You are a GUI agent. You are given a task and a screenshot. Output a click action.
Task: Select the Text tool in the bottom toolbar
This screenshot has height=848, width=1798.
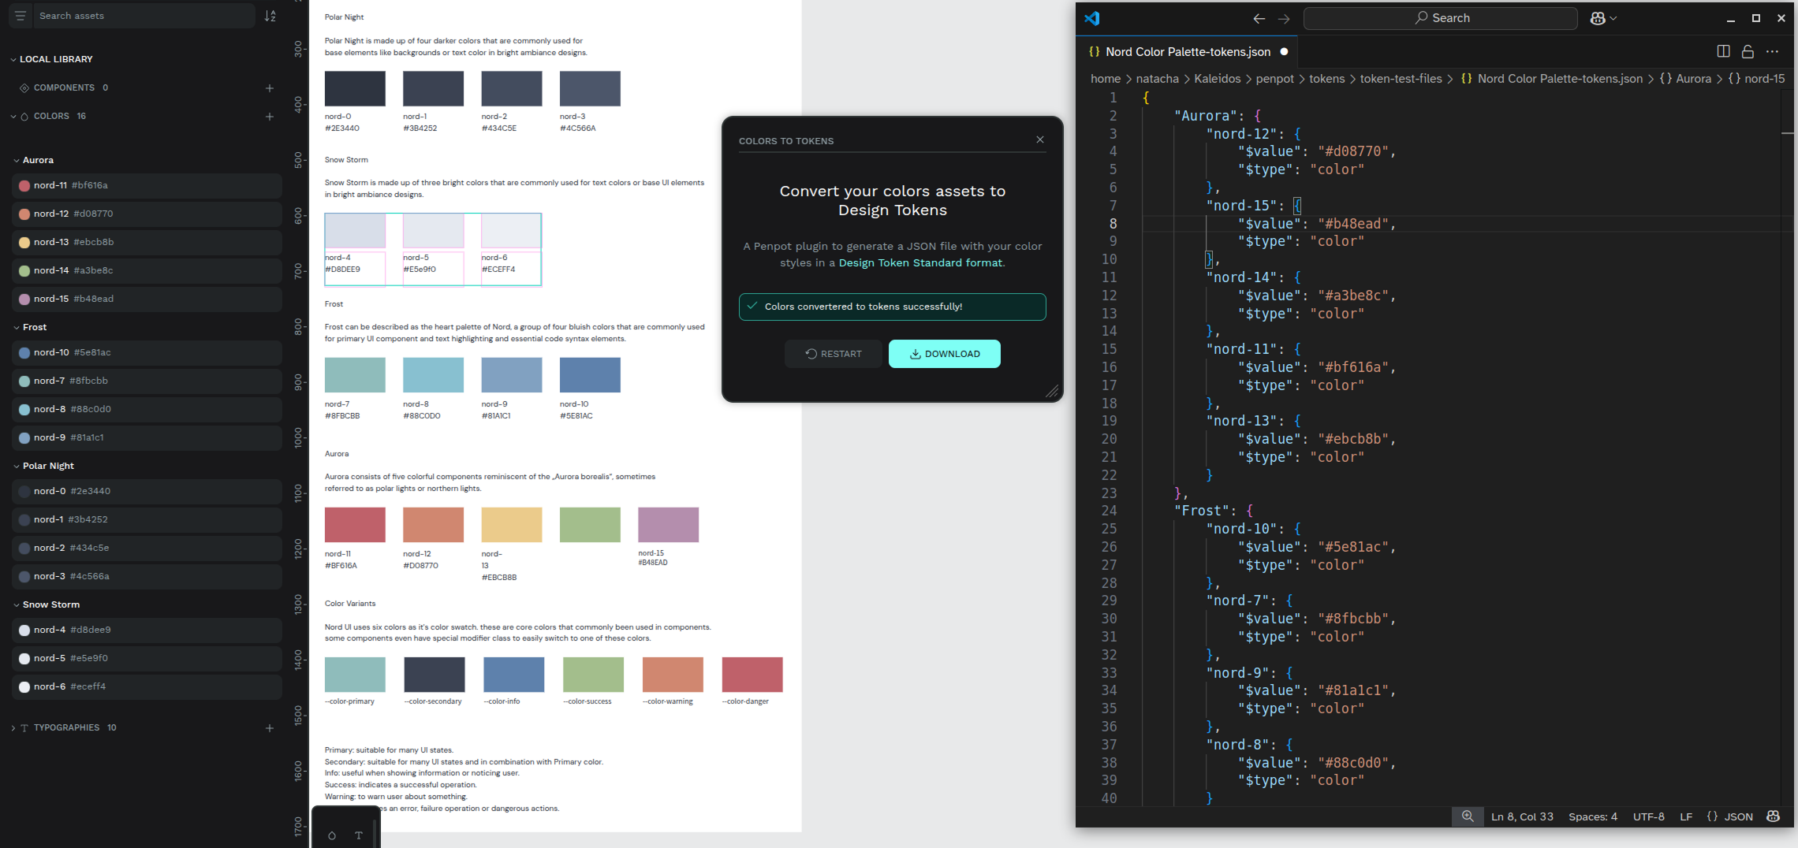358,835
